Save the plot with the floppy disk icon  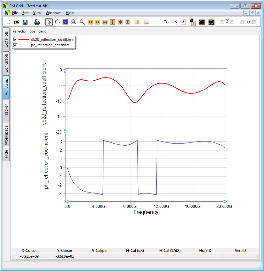[x=25, y=22]
